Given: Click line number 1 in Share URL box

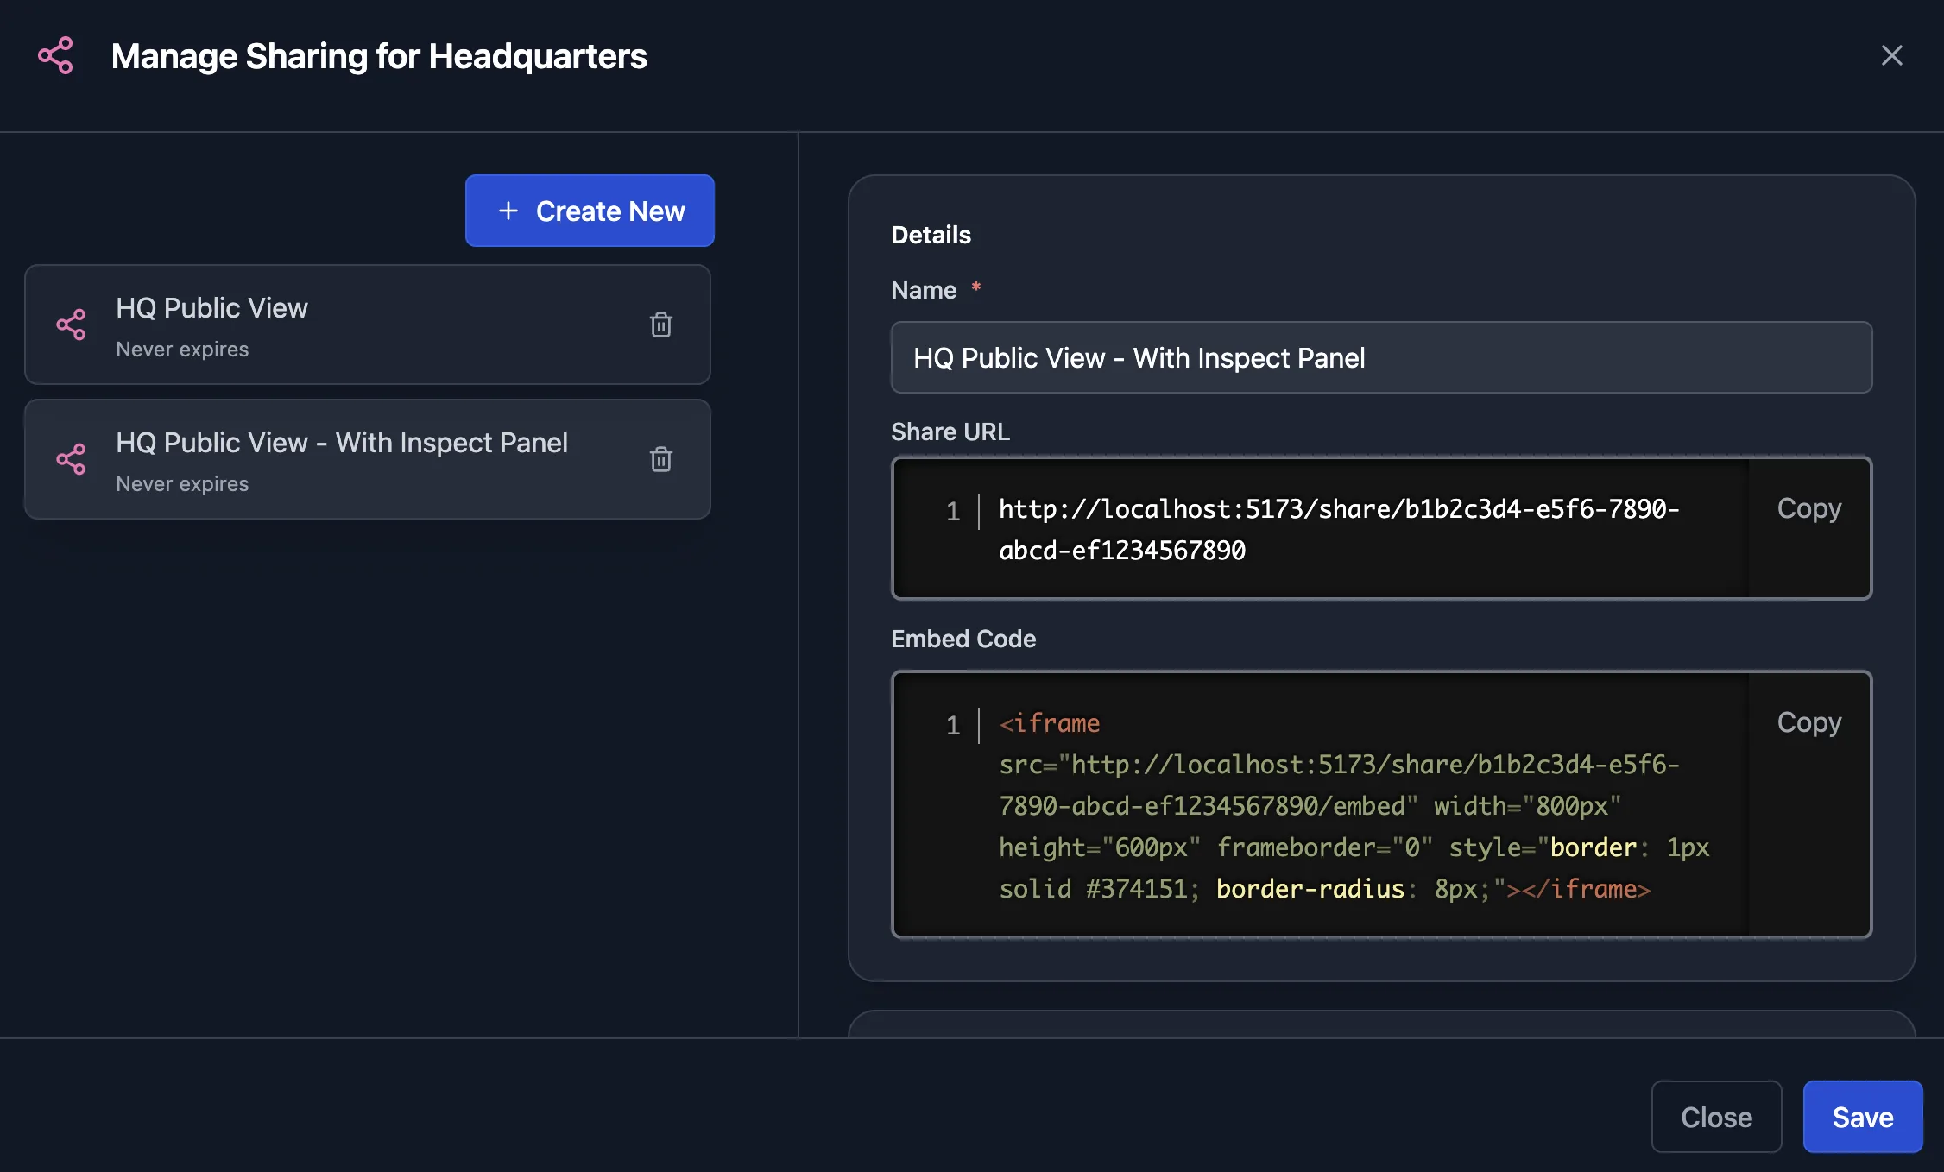Looking at the screenshot, I should click(953, 511).
